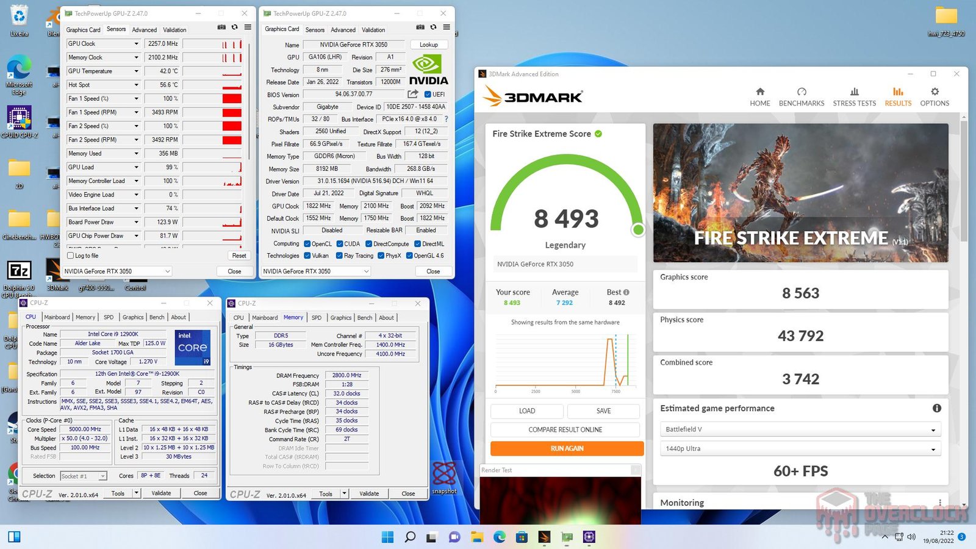Click the estimated game performance info icon

[x=936, y=408]
